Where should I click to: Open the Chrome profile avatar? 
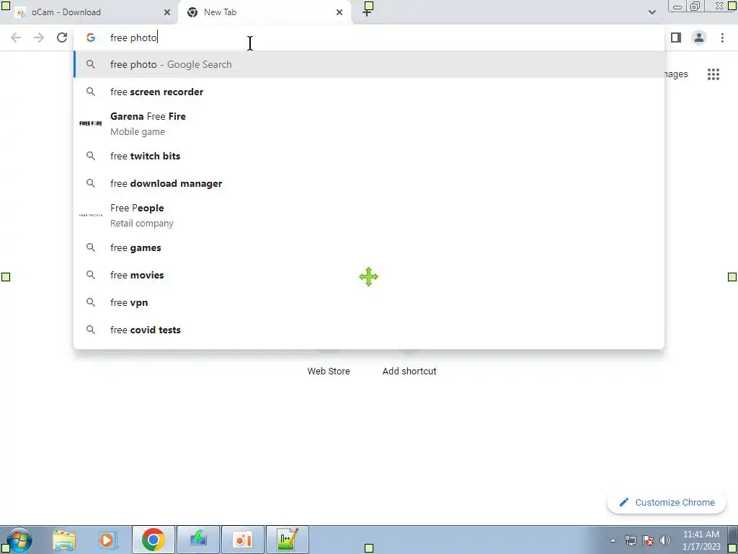click(699, 38)
